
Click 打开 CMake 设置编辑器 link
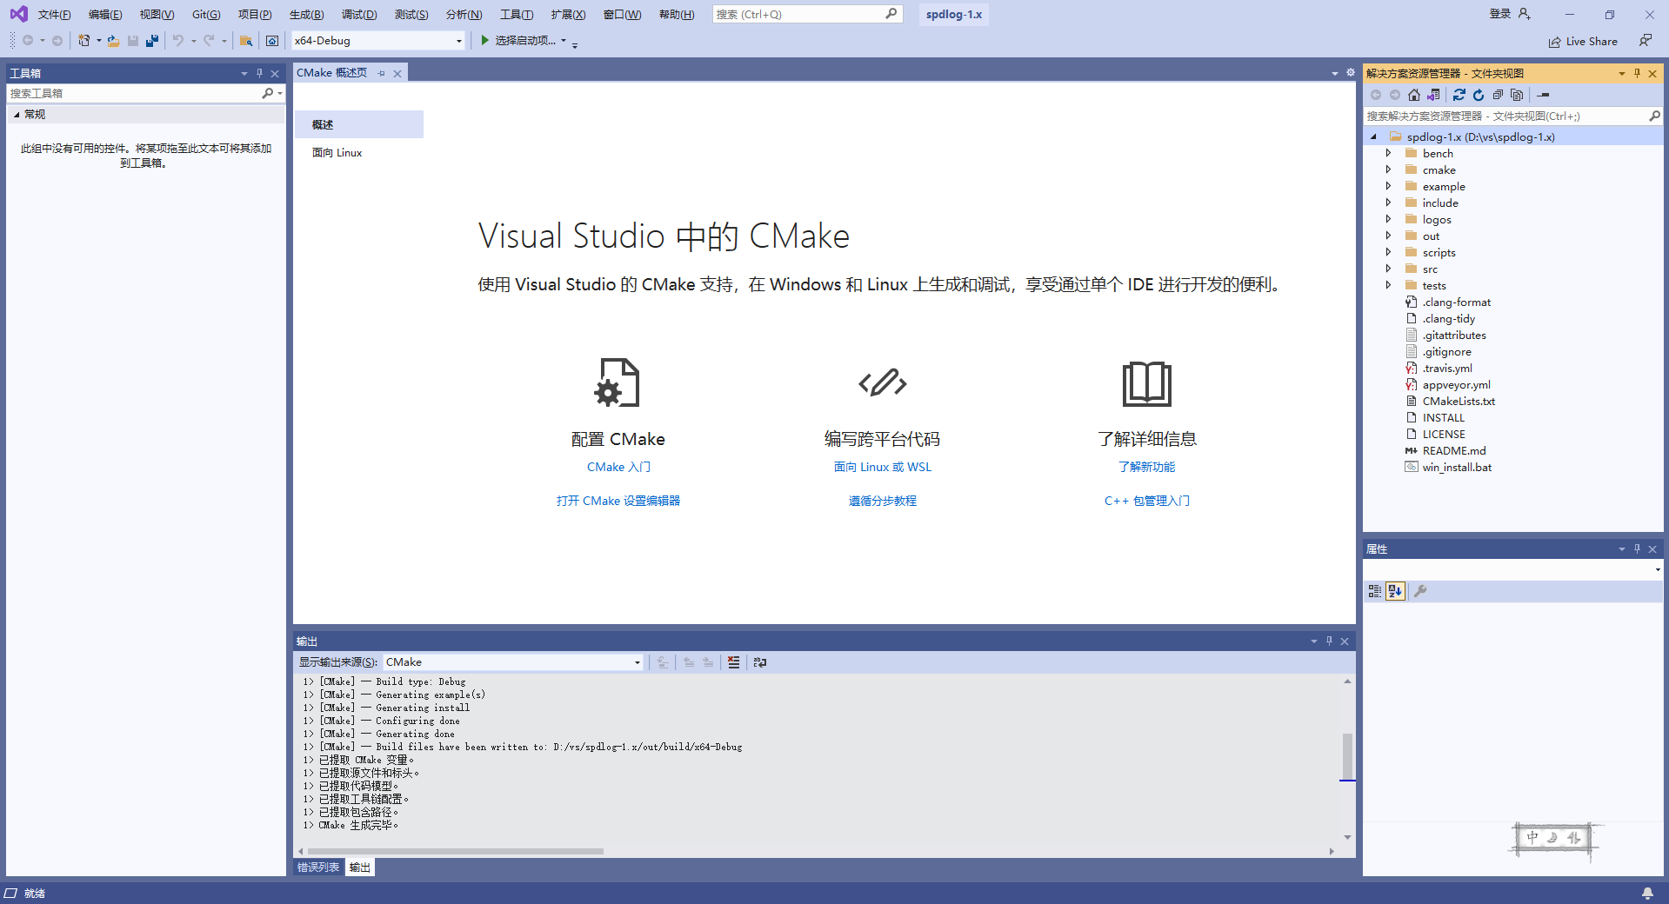[x=618, y=501]
